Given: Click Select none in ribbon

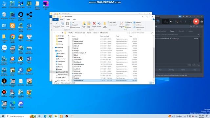Looking at the screenshot, I should tap(138, 25).
